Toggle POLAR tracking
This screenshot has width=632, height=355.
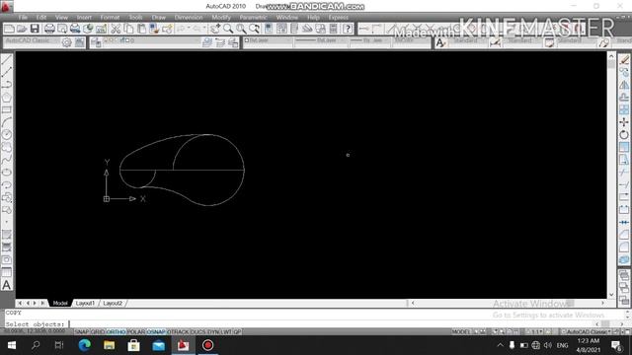136,332
